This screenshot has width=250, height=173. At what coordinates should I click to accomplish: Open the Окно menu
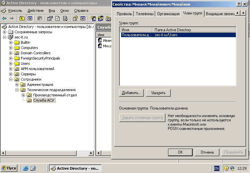click(64, 11)
